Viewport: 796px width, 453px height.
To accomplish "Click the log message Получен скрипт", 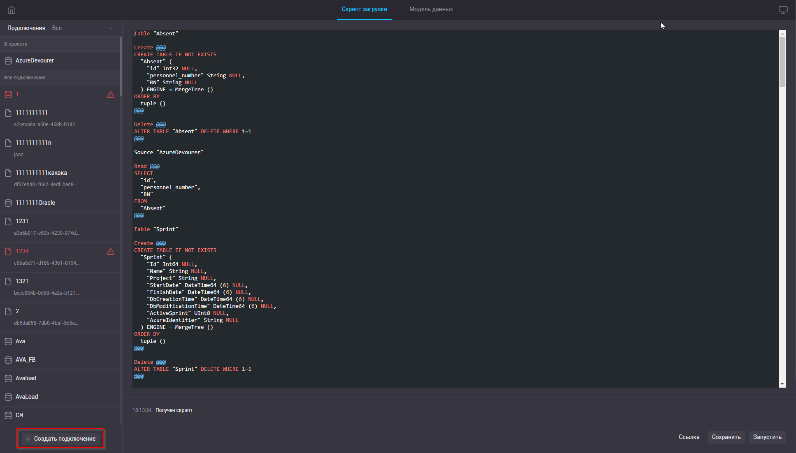I will tap(174, 410).
